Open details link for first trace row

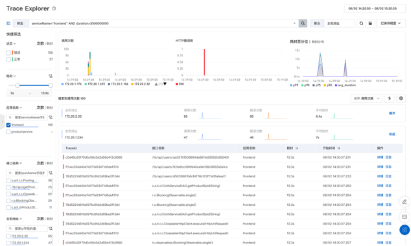pos(380,157)
